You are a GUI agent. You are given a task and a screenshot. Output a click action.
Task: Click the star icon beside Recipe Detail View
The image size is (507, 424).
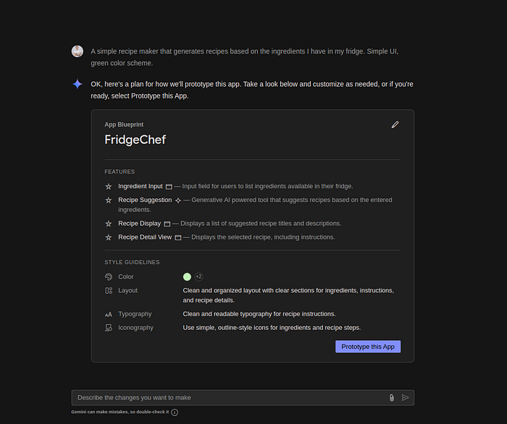pos(109,237)
